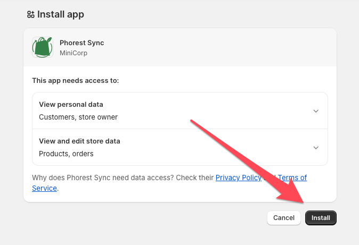Viewport: 359px width, 245px height.
Task: Expand the View personal data chevron
Action: click(x=316, y=111)
